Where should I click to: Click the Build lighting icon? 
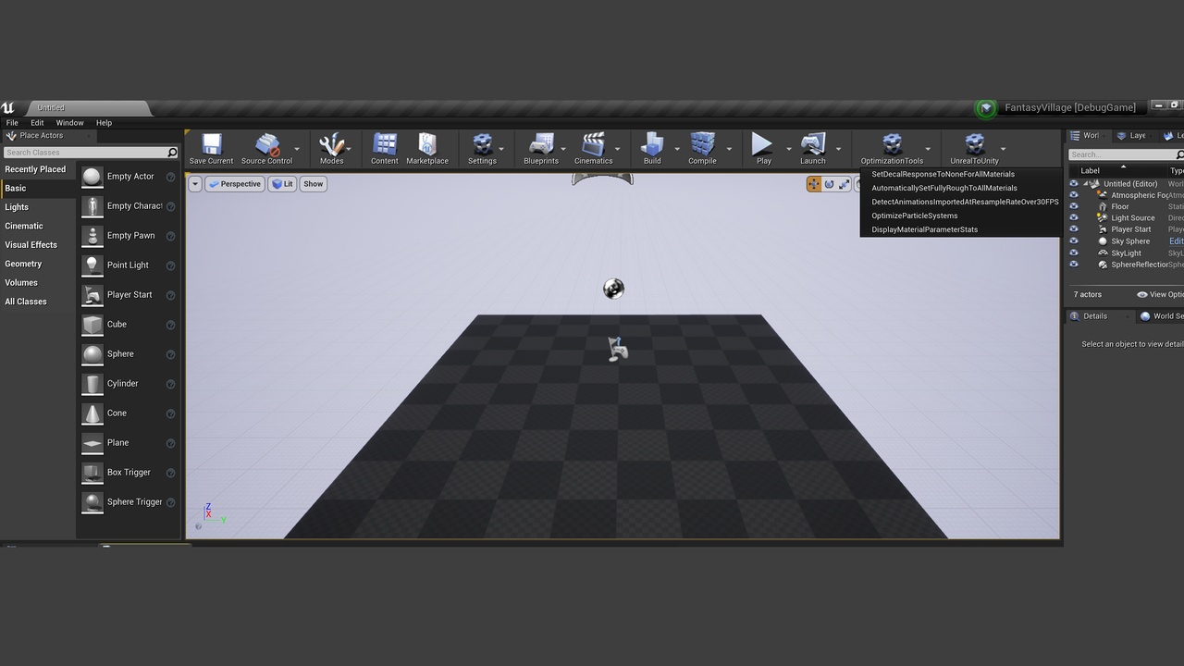pyautogui.click(x=652, y=148)
